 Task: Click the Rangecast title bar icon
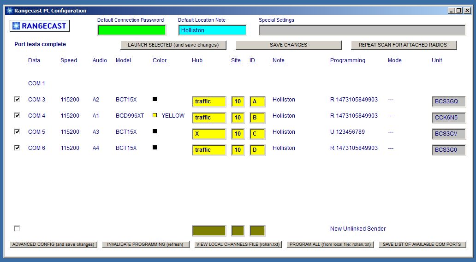click(x=9, y=11)
